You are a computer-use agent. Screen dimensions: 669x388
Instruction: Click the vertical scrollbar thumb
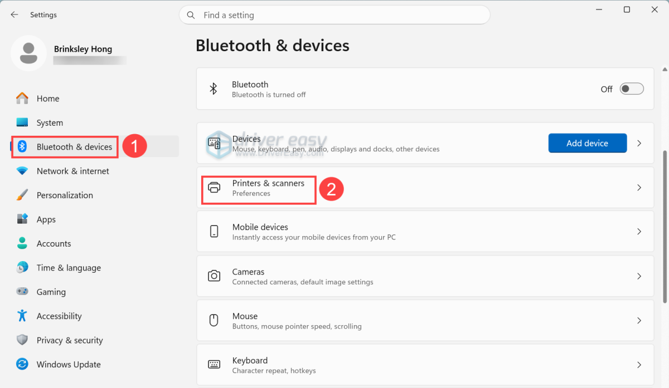point(665,227)
